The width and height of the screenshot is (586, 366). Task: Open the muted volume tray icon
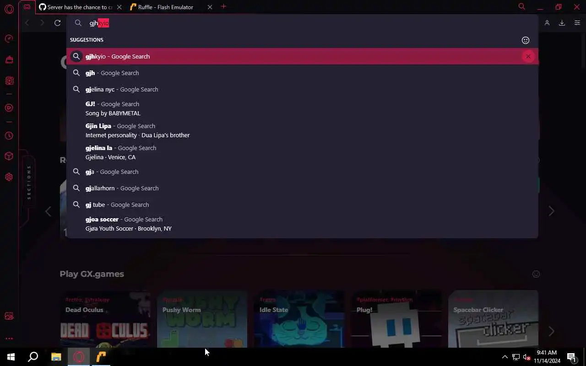(526, 357)
